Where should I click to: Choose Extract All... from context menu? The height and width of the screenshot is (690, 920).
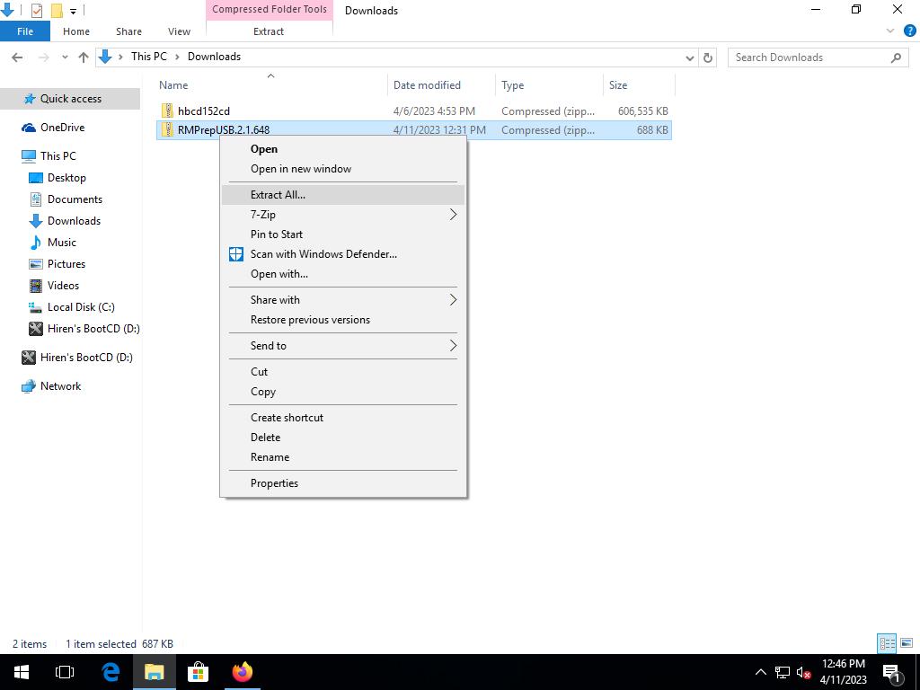click(x=278, y=195)
